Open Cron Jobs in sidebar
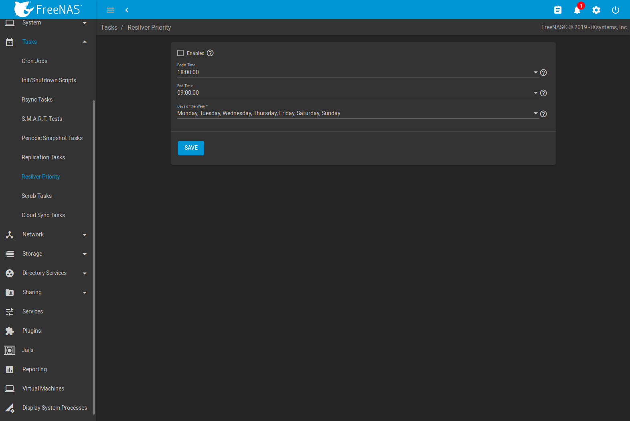 click(x=34, y=61)
